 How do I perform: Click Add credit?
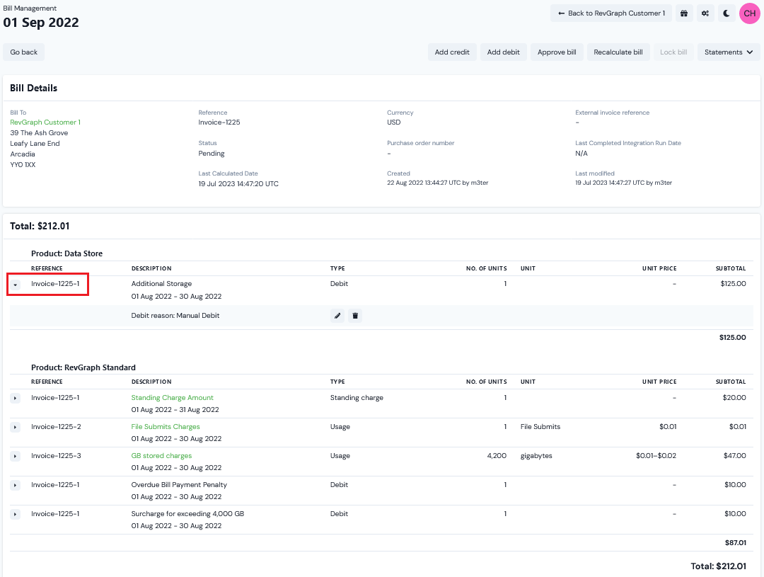pyautogui.click(x=452, y=52)
